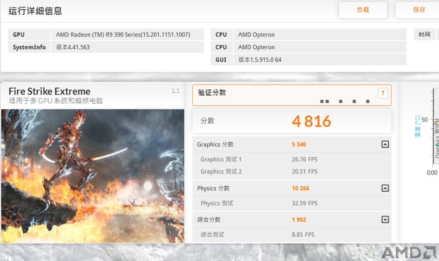Select the 运行详细信息 heading

pyautogui.click(x=35, y=11)
